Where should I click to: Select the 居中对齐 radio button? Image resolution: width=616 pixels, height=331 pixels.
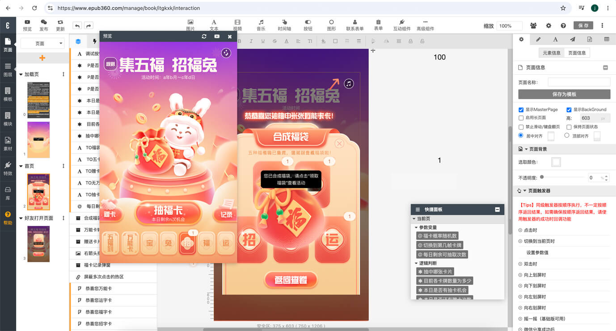(521, 135)
